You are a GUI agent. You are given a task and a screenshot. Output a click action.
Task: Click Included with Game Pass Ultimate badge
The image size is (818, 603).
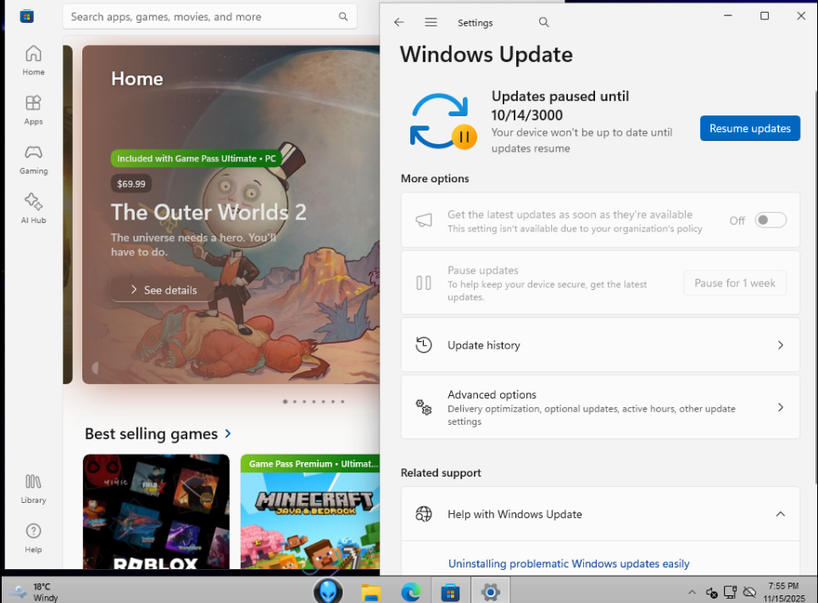196,159
